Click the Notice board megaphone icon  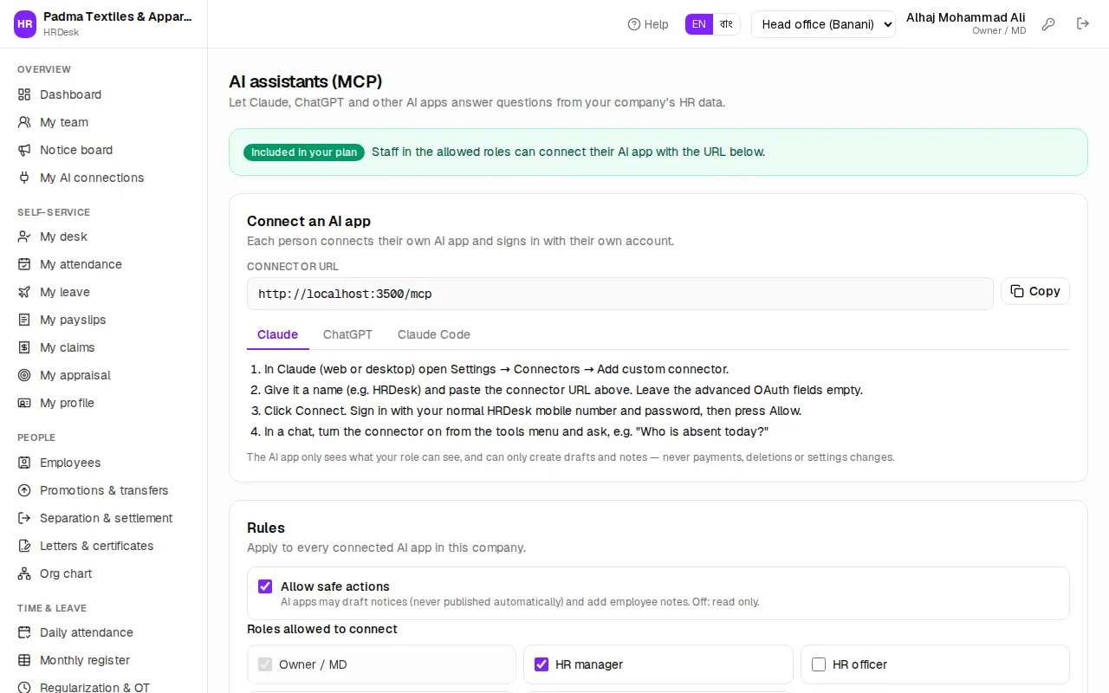point(24,150)
